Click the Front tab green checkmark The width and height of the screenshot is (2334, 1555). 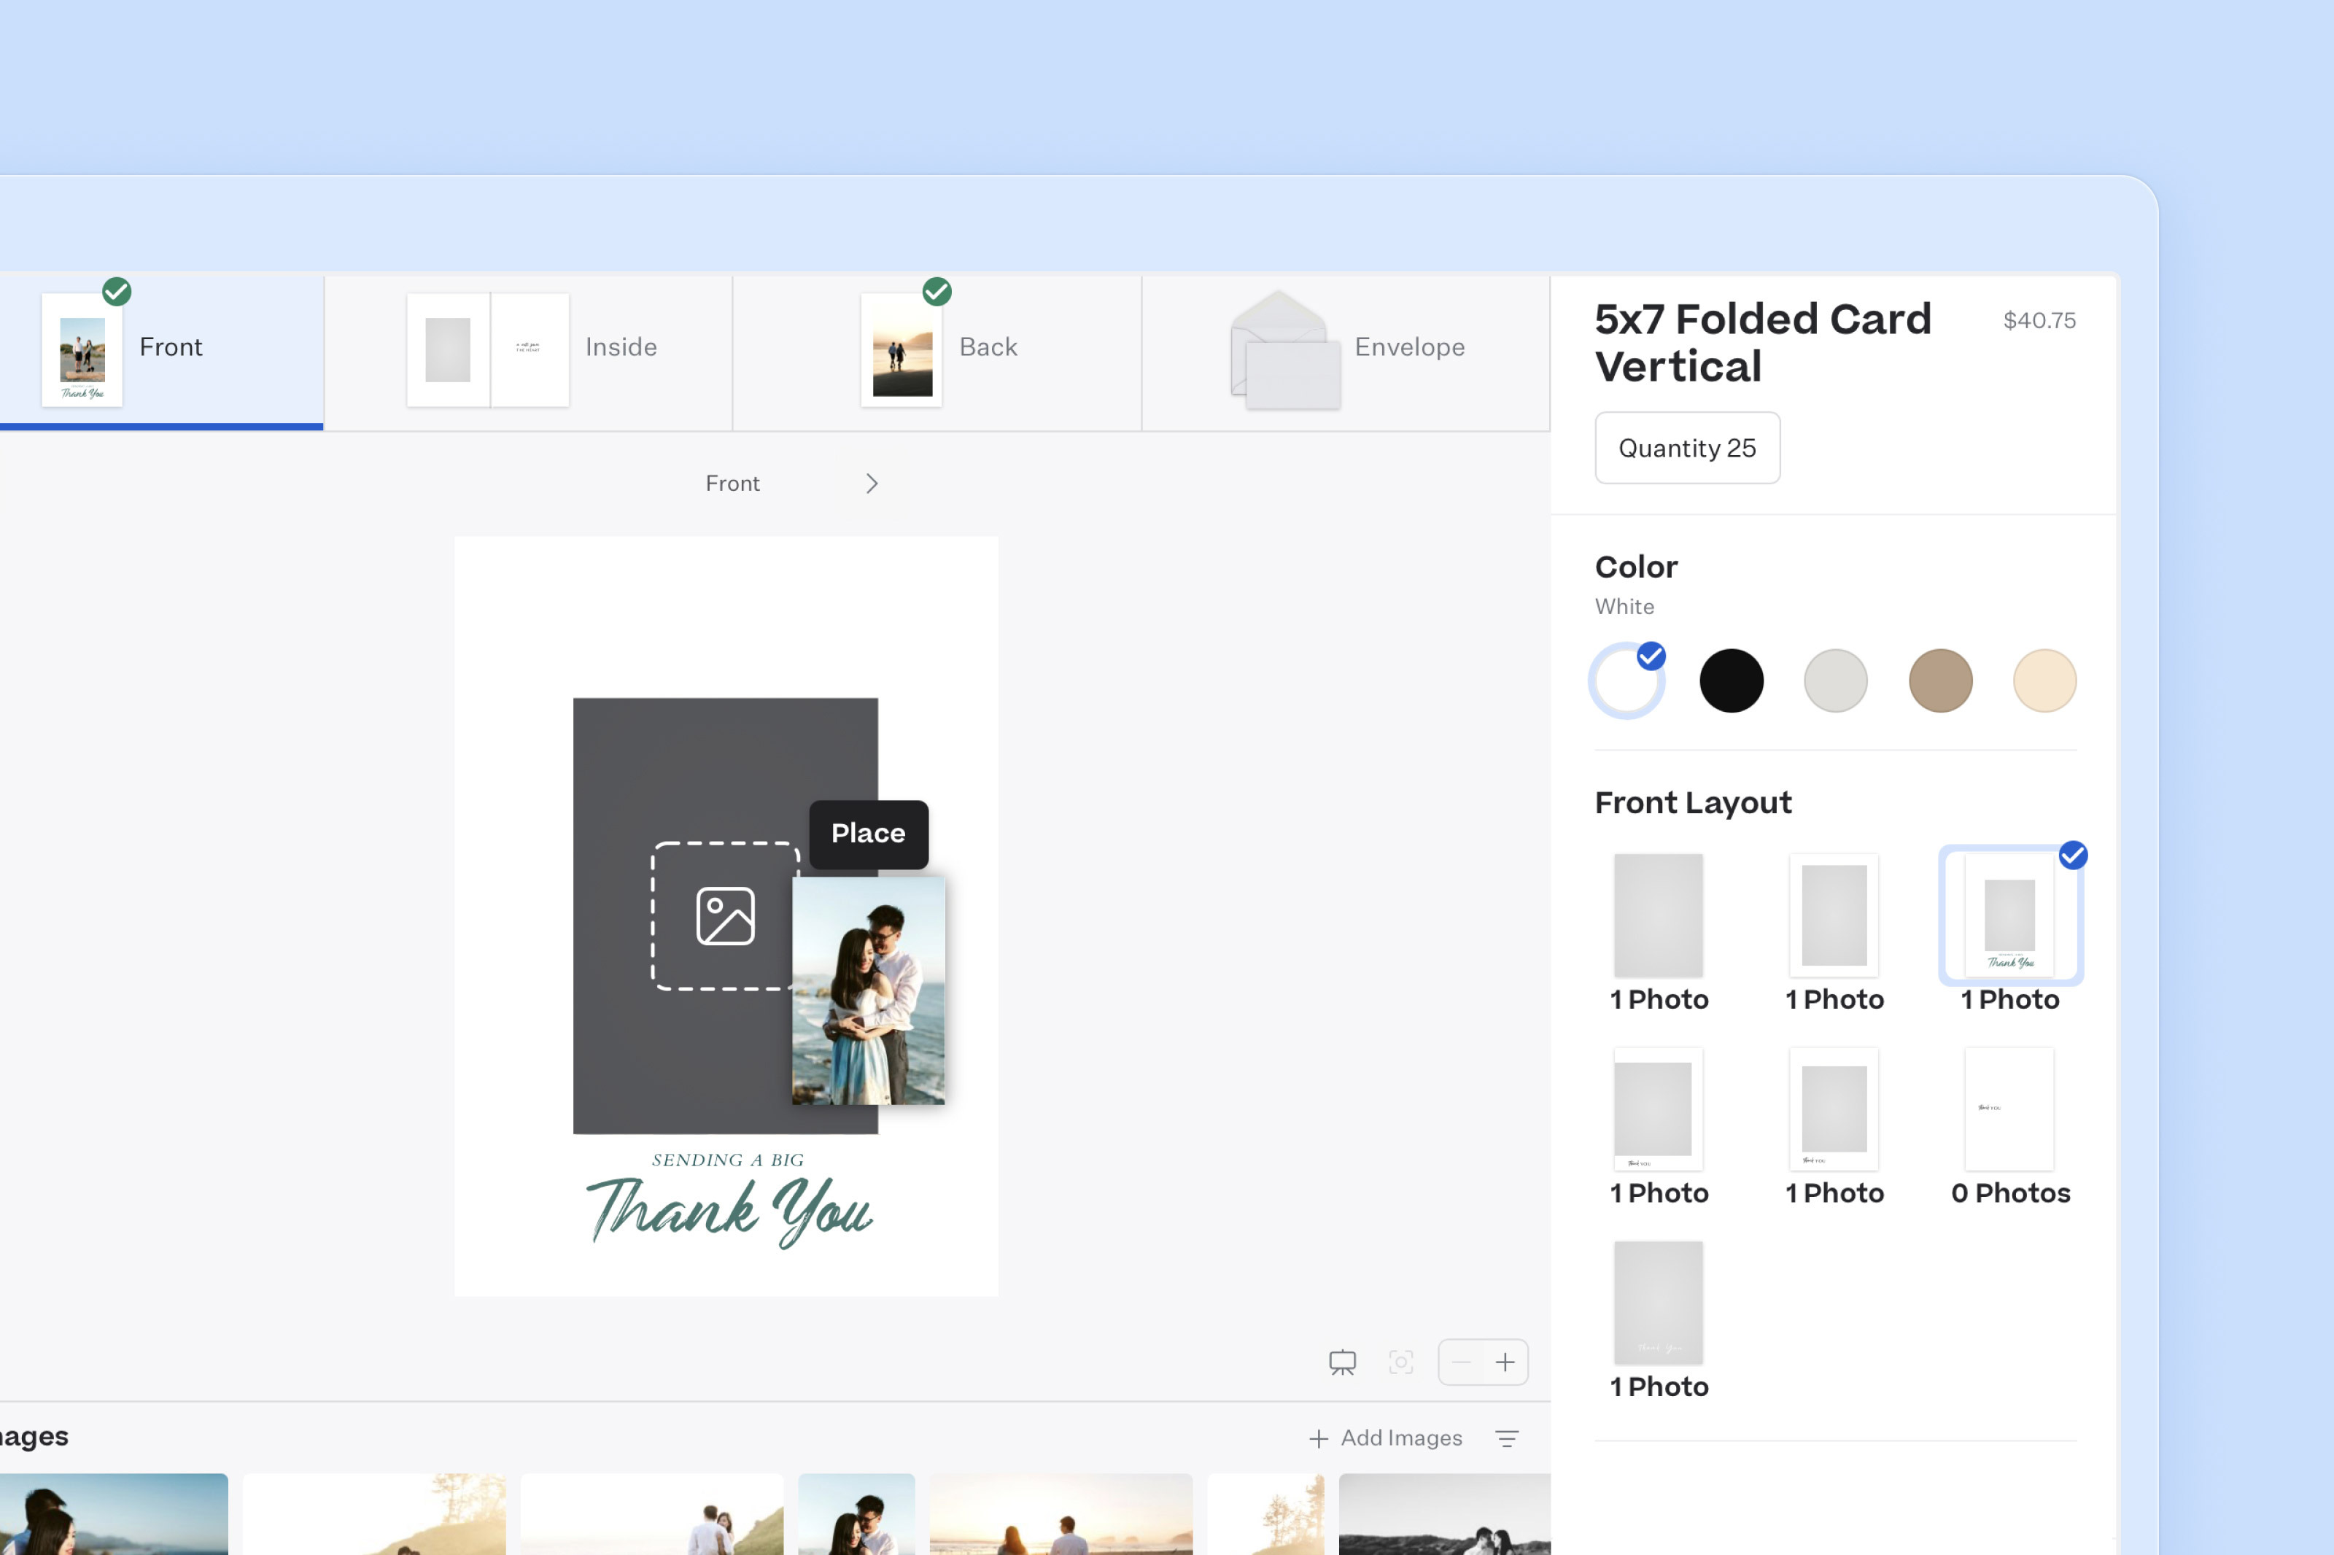(117, 292)
